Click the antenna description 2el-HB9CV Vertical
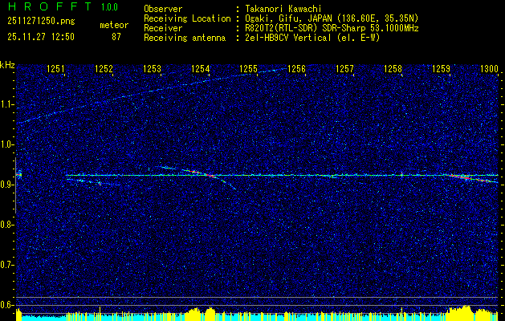This screenshot has width=505, height=321. pos(288,38)
